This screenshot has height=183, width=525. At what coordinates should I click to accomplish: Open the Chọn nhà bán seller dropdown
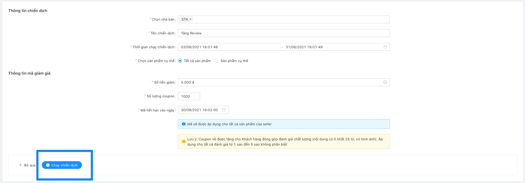click(x=289, y=19)
